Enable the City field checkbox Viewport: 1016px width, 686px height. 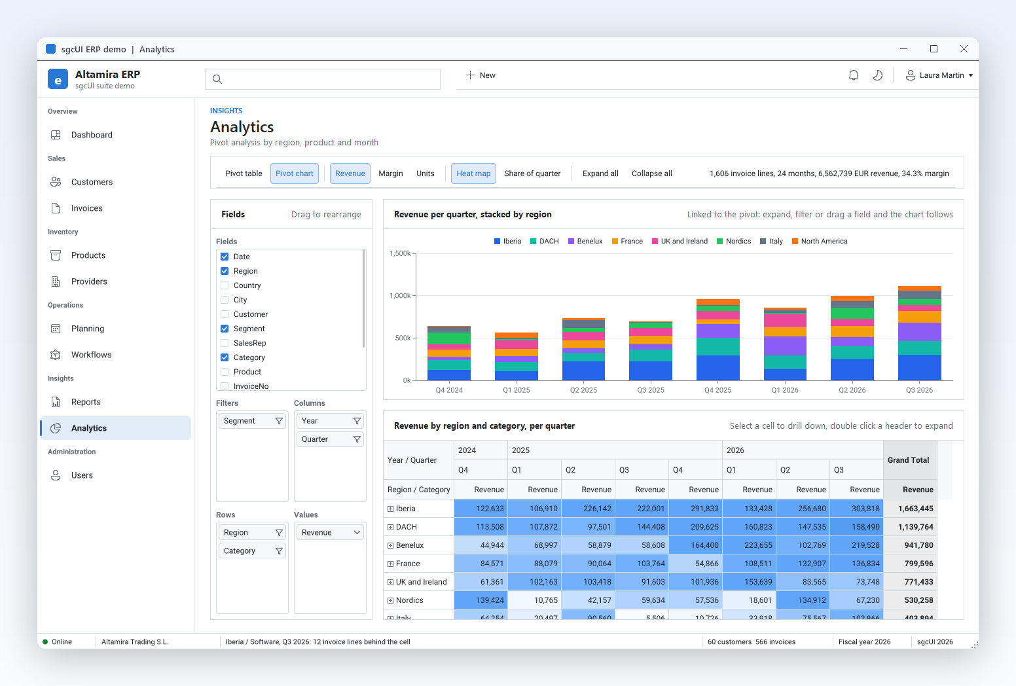(x=225, y=300)
